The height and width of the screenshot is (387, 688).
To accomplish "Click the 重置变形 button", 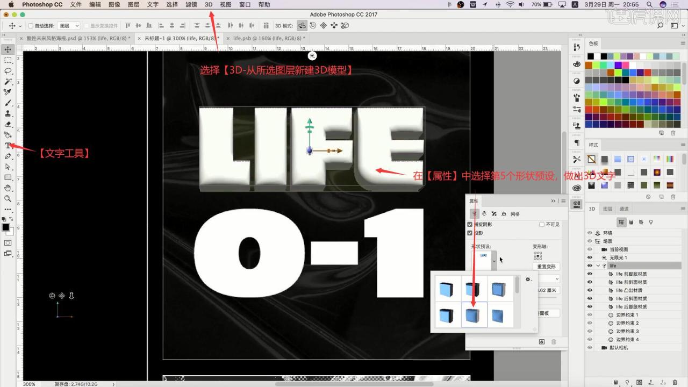I will 547,267.
